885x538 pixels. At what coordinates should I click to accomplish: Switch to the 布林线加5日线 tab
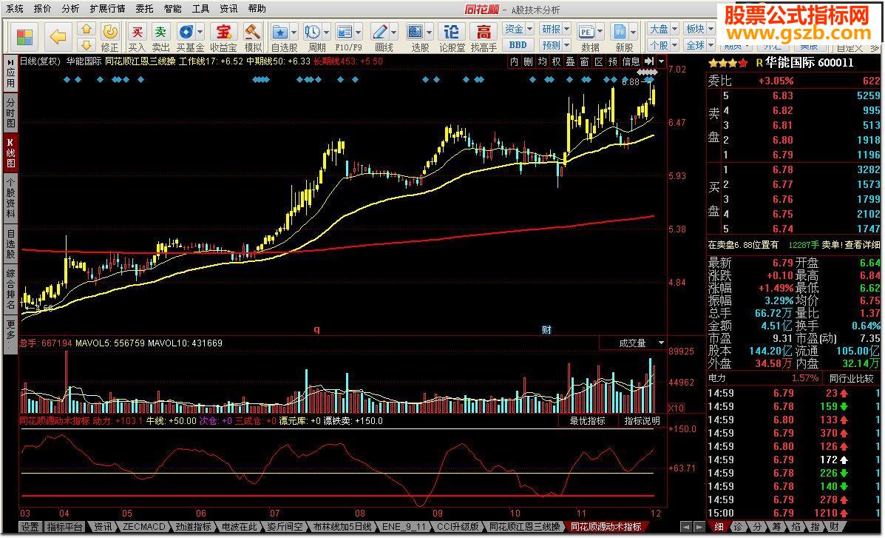[342, 527]
